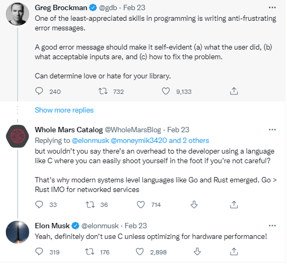Open more options for Greg Brockman's tweet
Image resolution: width=287 pixels, height=264 pixels.
(x=272, y=7)
